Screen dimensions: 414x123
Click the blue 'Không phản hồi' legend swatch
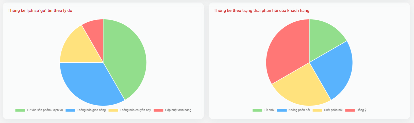282,110
